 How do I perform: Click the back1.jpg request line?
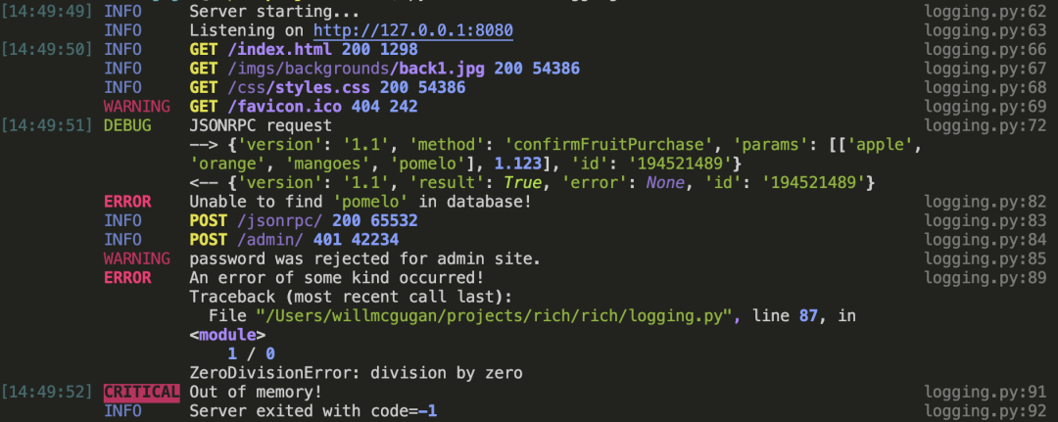click(x=385, y=69)
